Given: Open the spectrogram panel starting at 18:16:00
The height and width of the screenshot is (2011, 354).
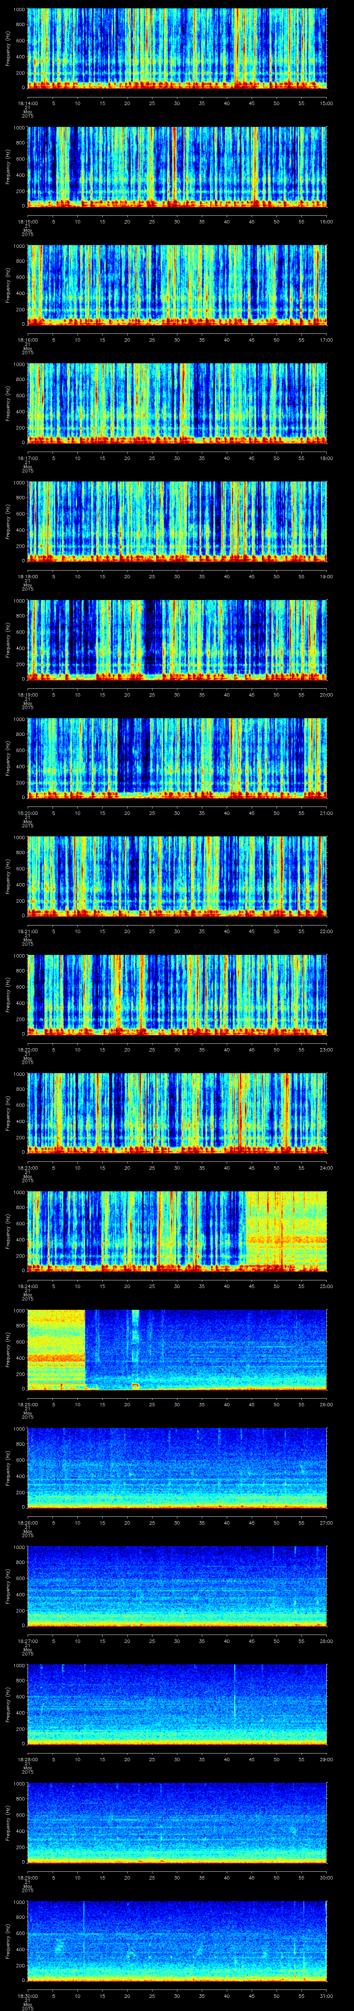Looking at the screenshot, I should pyautogui.click(x=177, y=285).
